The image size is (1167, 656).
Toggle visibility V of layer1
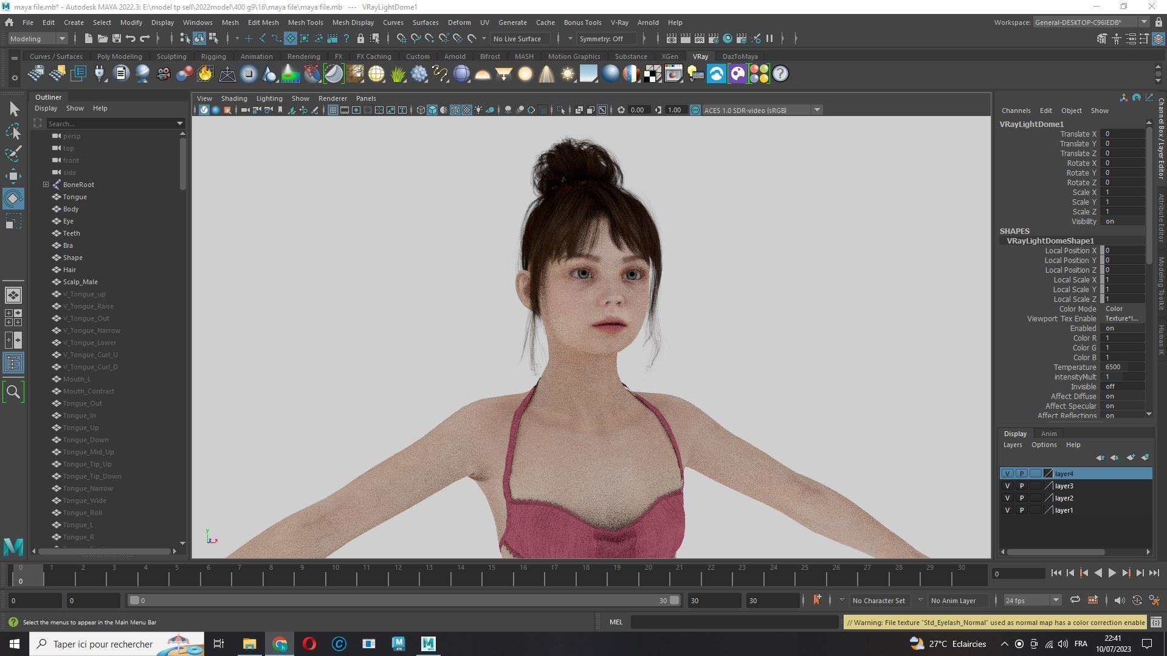coord(1007,510)
